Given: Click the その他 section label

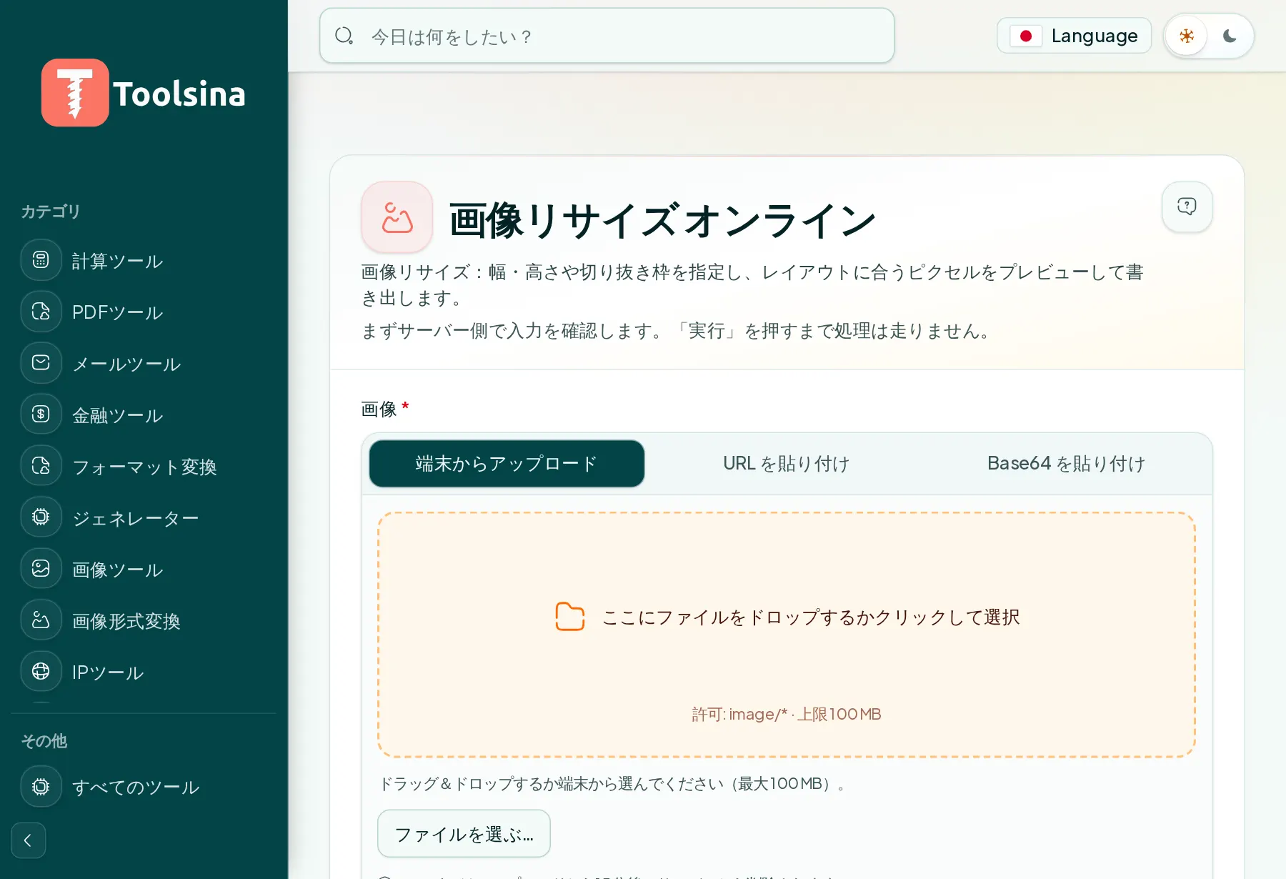Looking at the screenshot, I should [x=44, y=741].
